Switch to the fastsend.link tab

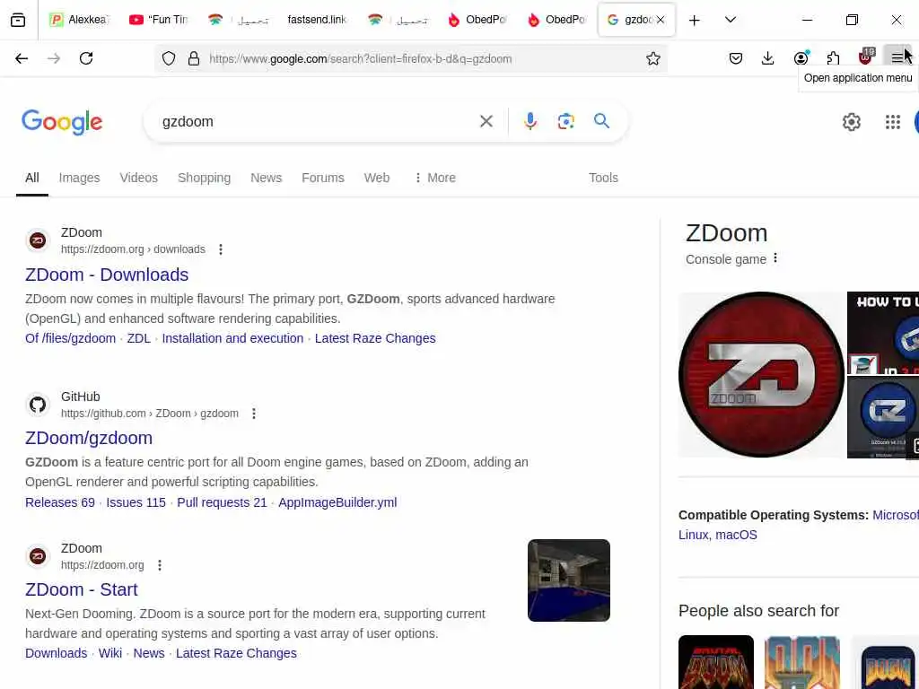click(317, 20)
